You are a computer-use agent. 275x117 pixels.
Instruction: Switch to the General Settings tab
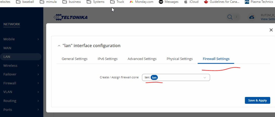pyautogui.click(x=75, y=59)
